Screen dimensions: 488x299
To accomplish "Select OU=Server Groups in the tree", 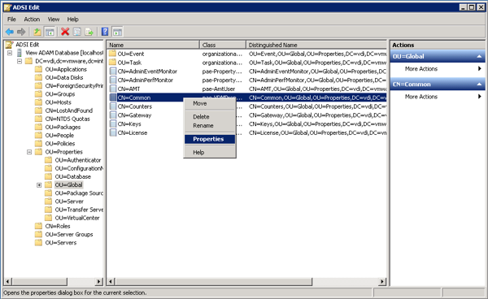I will pos(69,234).
